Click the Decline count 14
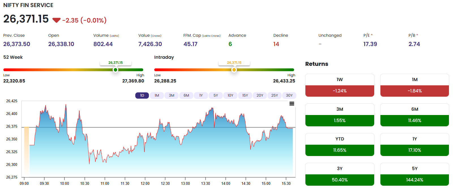Screen dimensions: 456x193 coord(276,44)
